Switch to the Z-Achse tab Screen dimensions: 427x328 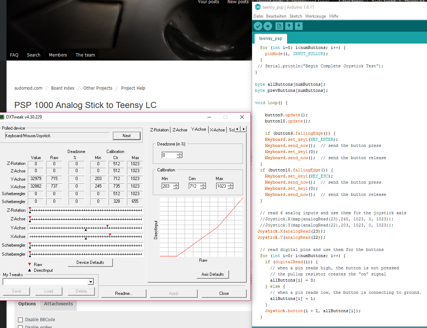click(x=180, y=130)
